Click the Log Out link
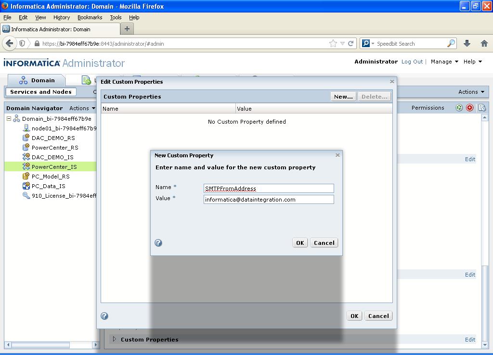Viewport: 493px width, 355px height. click(x=412, y=62)
